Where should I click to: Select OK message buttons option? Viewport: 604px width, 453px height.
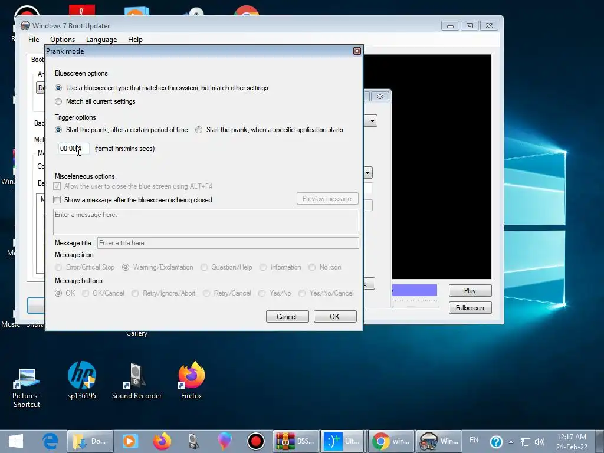tap(58, 294)
